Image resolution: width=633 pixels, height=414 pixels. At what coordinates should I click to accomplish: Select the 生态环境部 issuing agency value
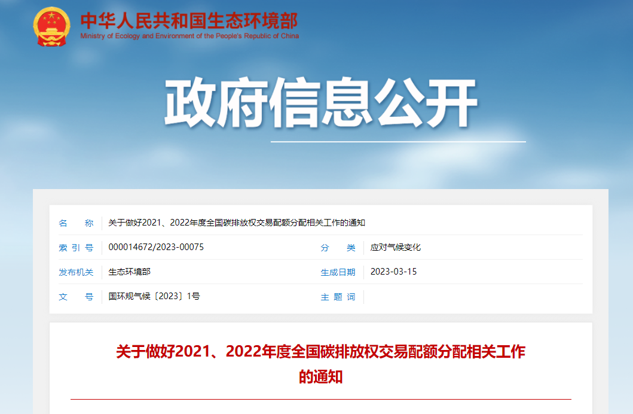click(130, 272)
